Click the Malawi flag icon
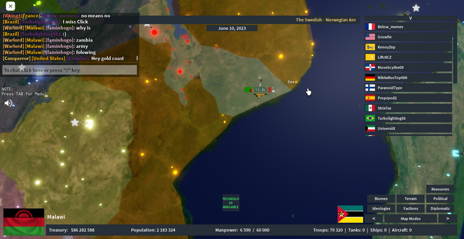464x239 pixels. [x=24, y=222]
